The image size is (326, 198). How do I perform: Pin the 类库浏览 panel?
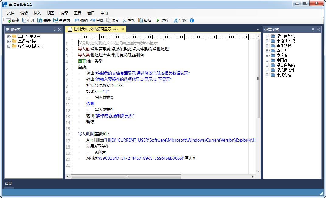[313, 29]
